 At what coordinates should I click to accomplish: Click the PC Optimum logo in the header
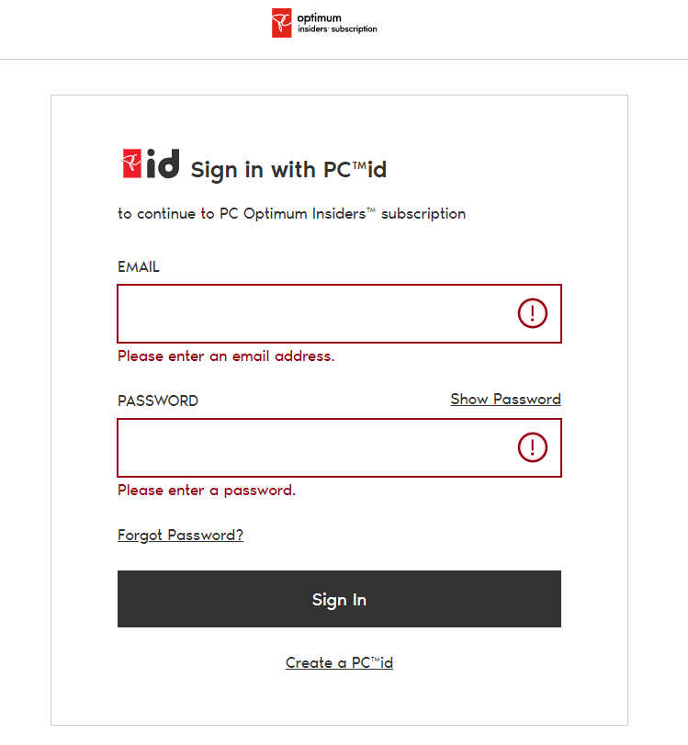point(322,22)
